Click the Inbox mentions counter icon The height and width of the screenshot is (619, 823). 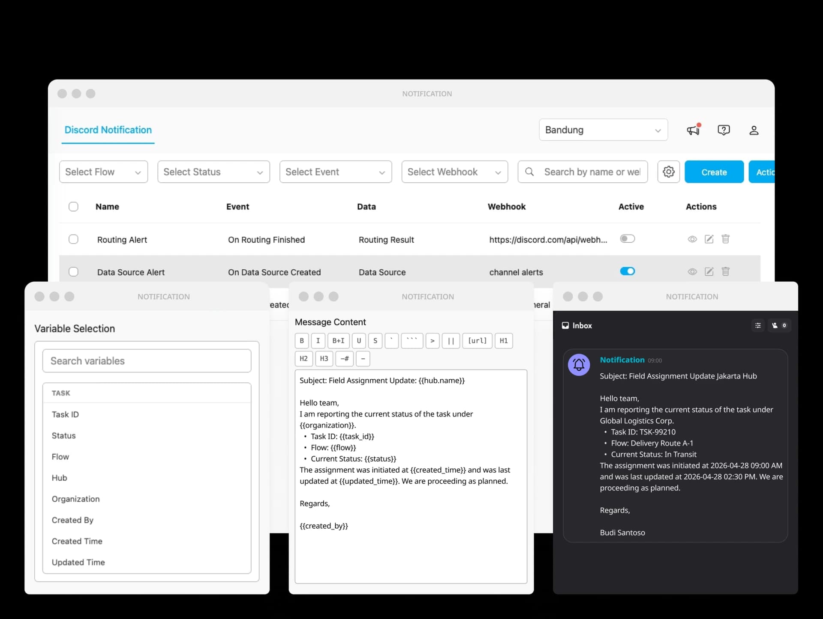coord(779,325)
